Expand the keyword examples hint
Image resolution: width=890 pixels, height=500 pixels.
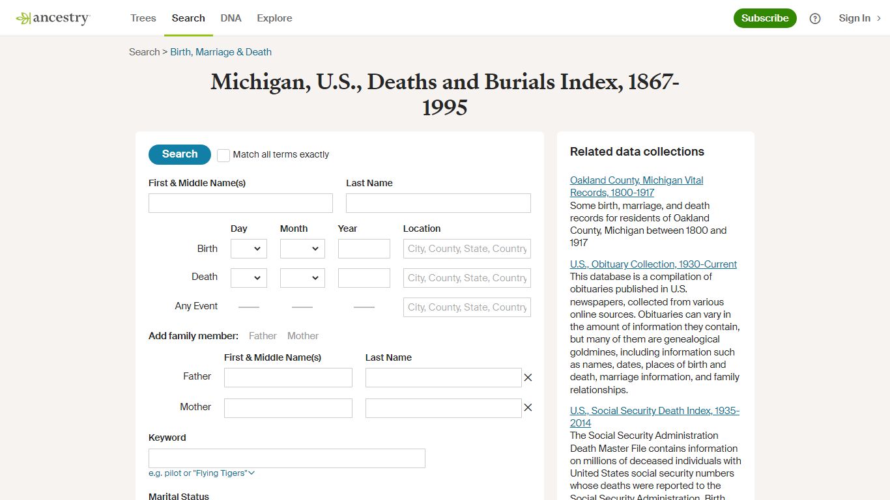201,473
